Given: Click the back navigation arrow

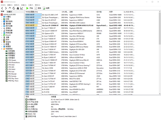Looking at the screenshot, I should [x=2, y=8].
